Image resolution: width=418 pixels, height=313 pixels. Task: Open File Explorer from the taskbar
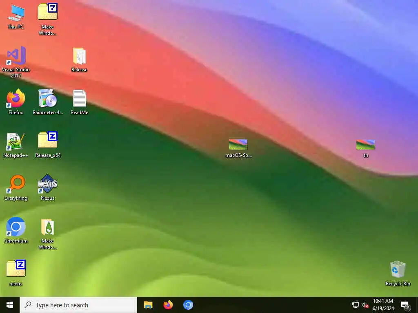(148, 305)
